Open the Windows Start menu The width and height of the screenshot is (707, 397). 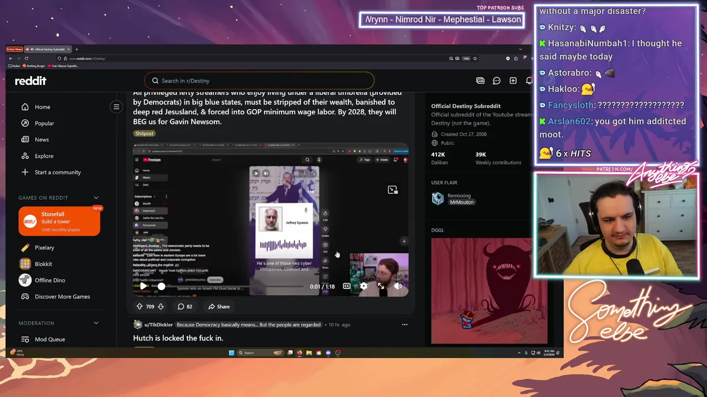[231, 353]
